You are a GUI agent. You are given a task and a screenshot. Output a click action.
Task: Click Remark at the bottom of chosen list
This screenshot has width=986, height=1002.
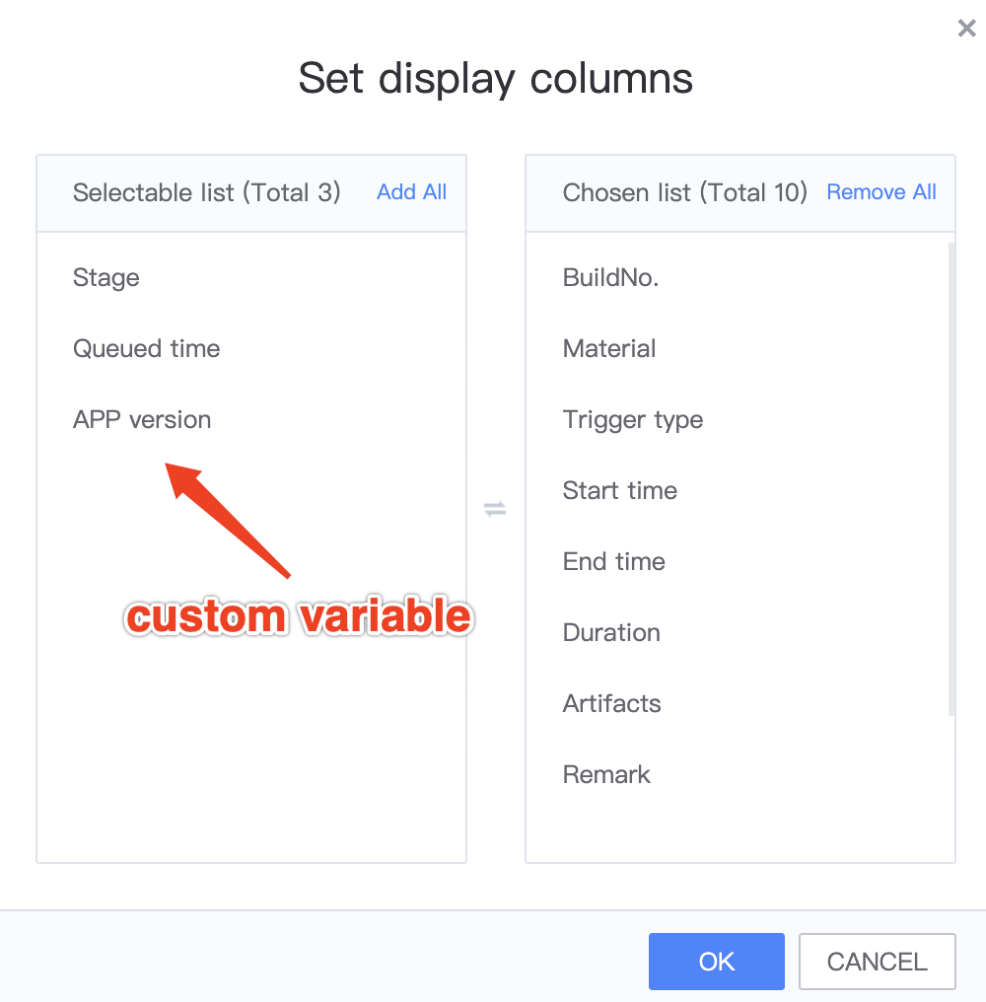[605, 774]
